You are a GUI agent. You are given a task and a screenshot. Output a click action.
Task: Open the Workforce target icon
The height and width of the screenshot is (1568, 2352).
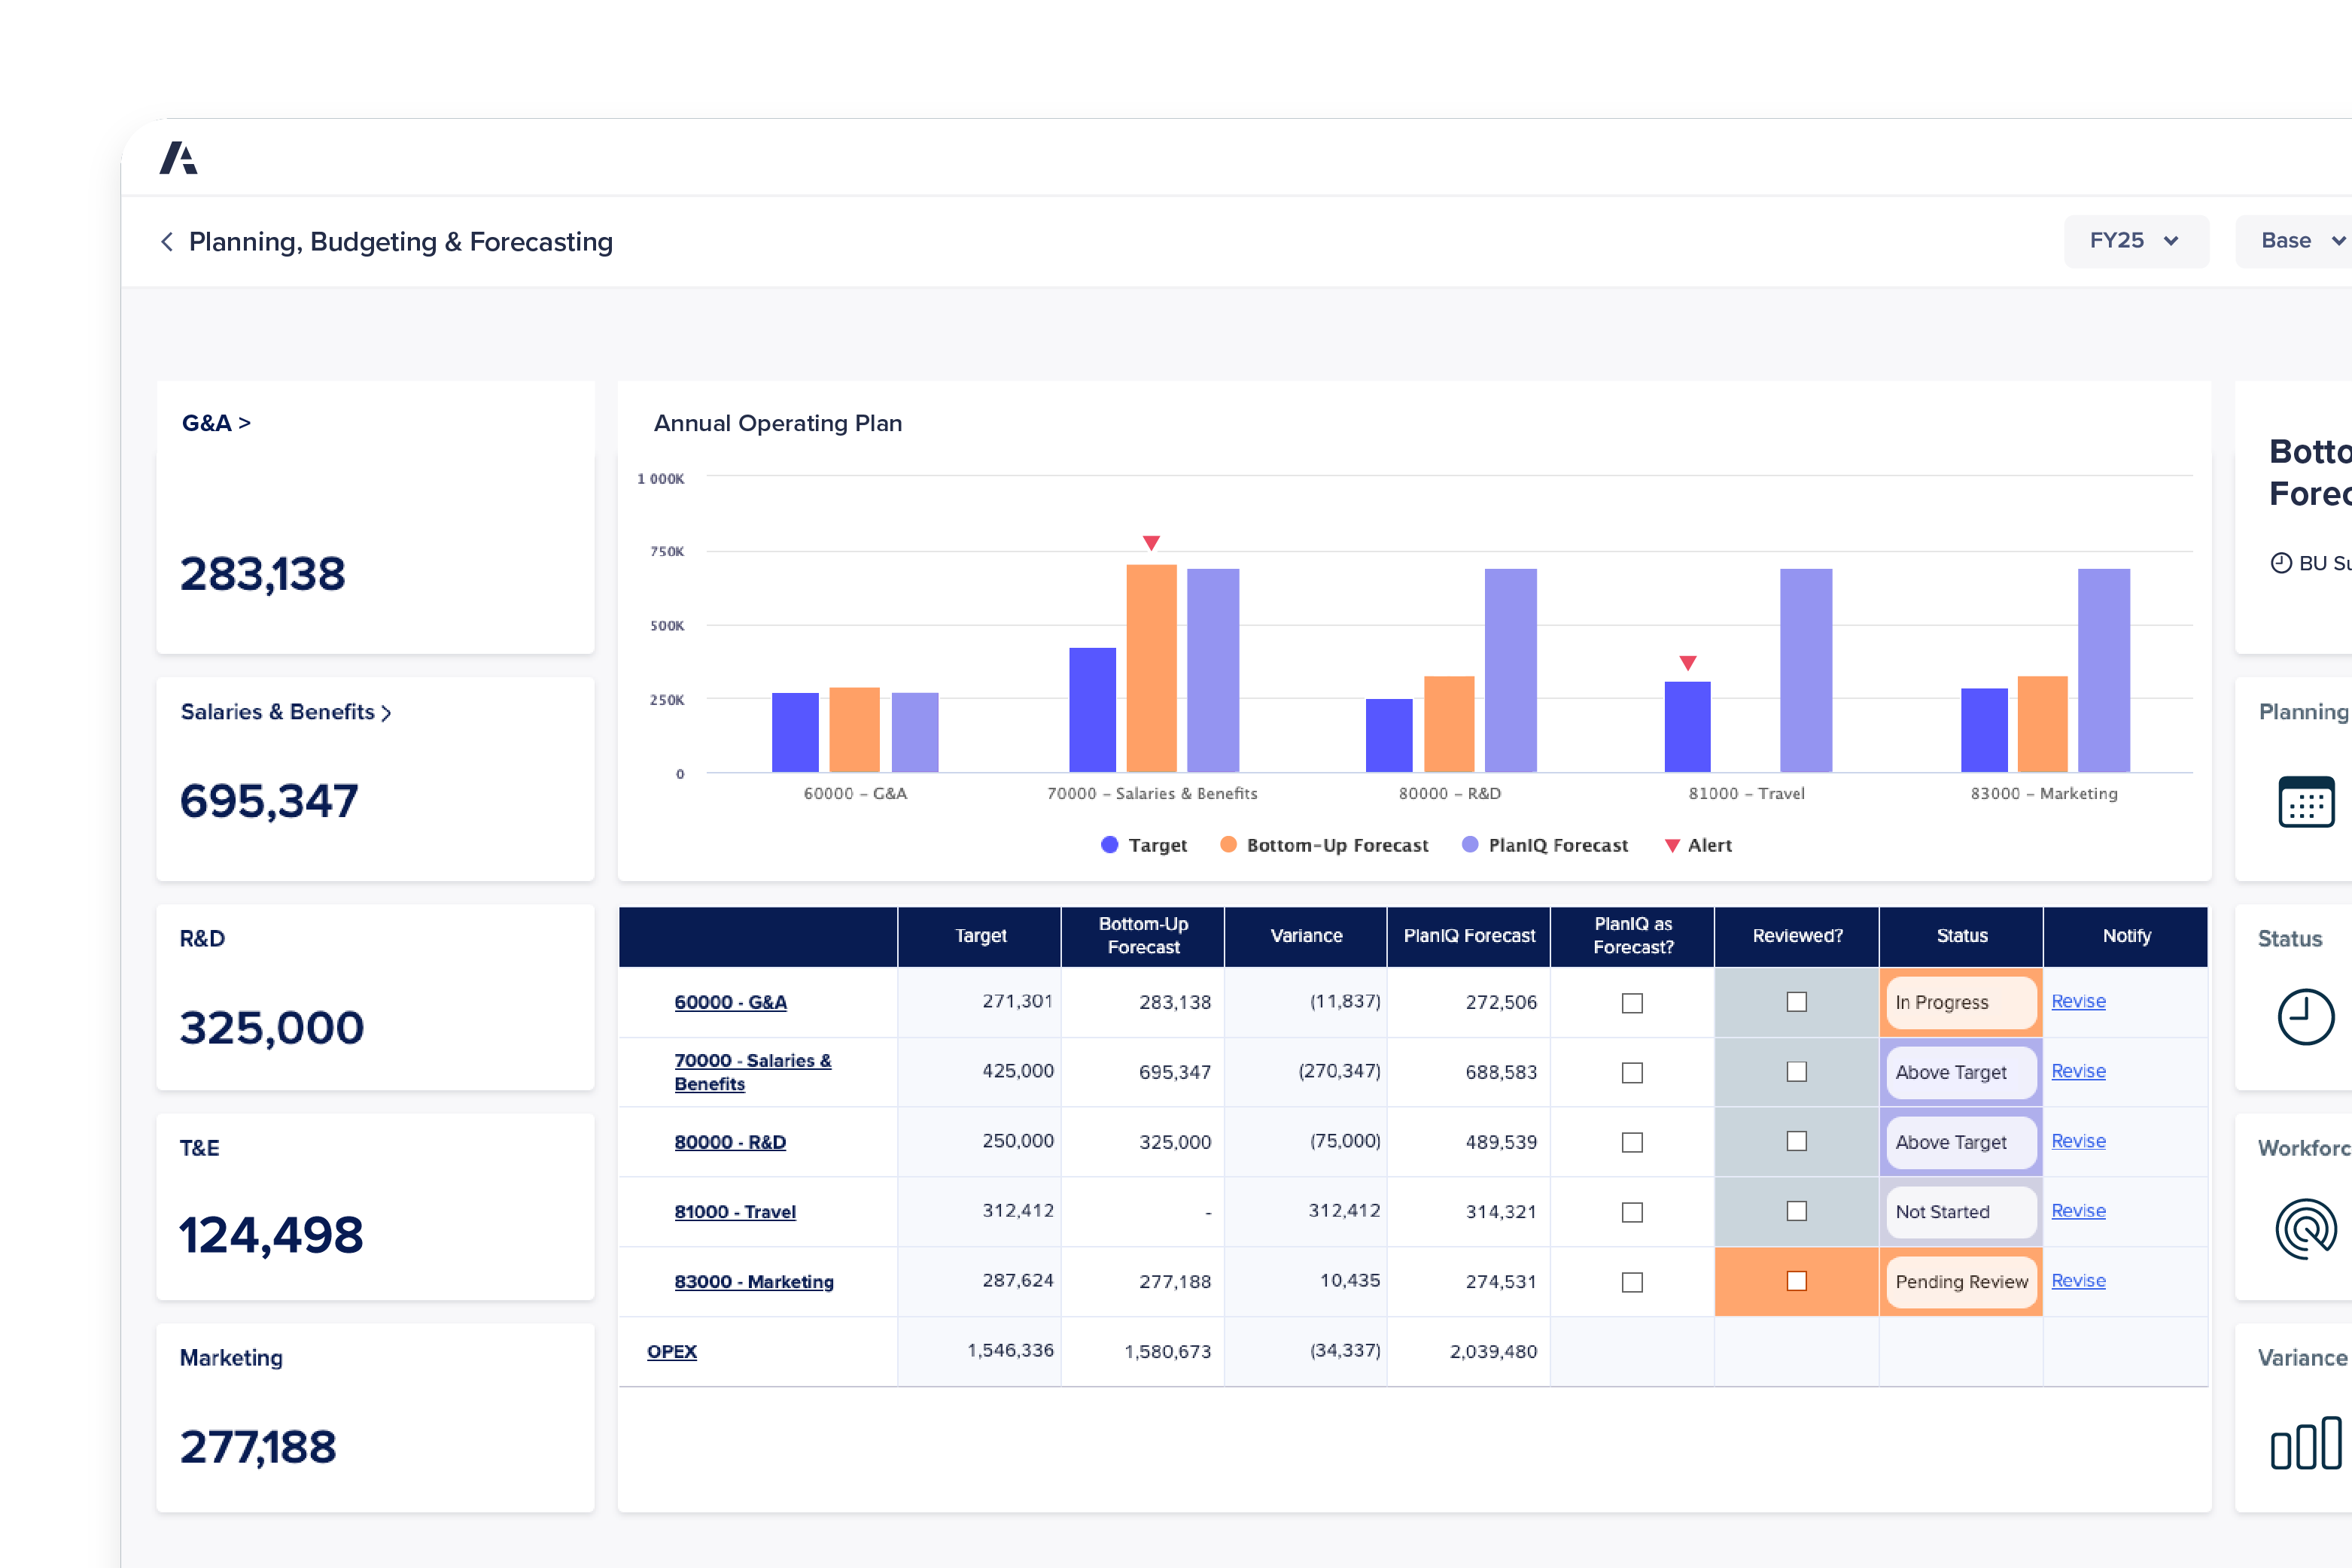tap(2306, 1229)
